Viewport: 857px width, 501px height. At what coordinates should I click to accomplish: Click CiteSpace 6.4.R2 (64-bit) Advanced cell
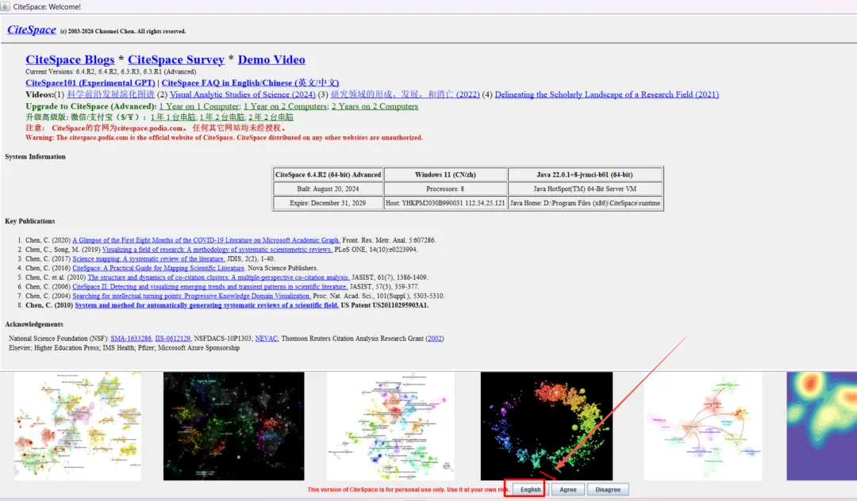328,174
